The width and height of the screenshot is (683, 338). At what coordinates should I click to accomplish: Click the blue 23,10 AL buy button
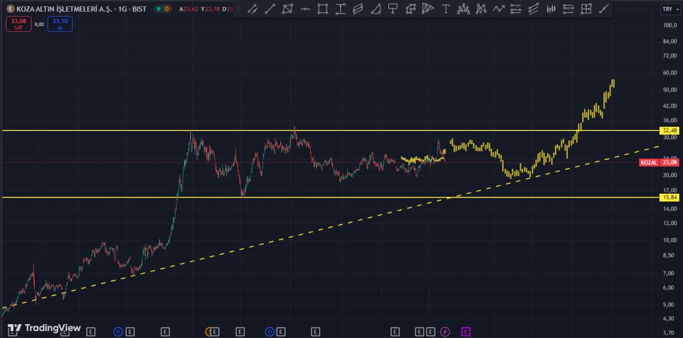(x=60, y=24)
